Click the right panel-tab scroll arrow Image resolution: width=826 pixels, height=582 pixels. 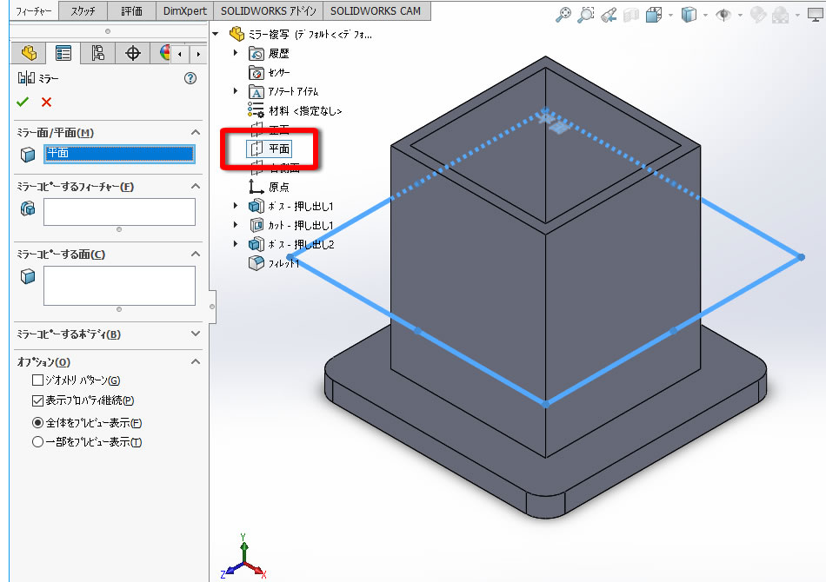point(198,54)
